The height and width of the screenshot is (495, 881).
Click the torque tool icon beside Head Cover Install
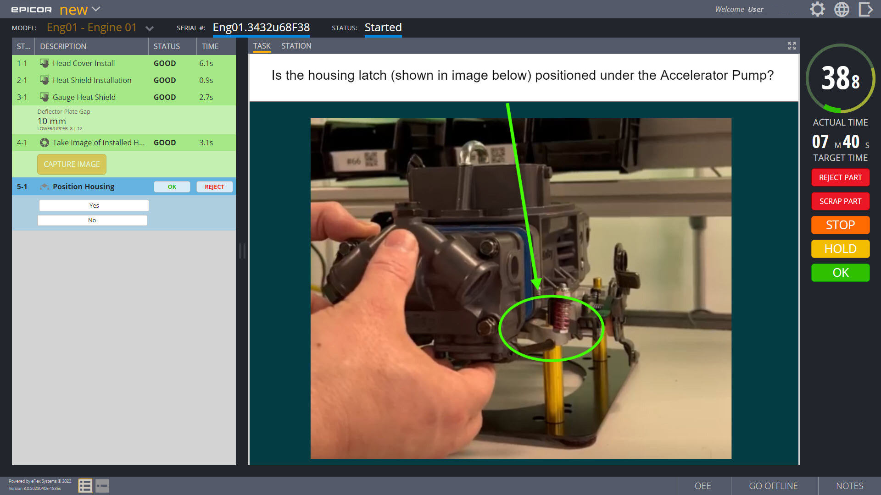[x=44, y=63]
